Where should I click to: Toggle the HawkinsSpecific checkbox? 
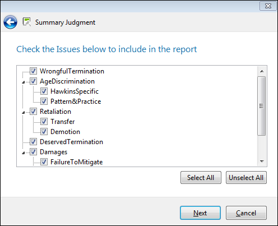tap(44, 91)
